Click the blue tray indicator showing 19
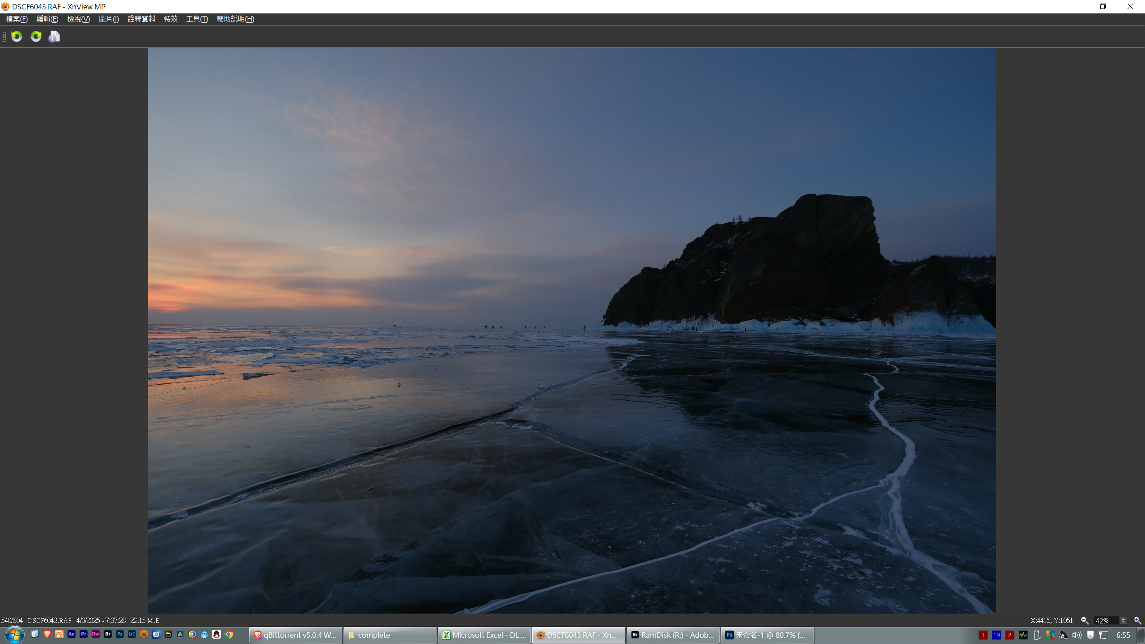This screenshot has width=1145, height=644. point(996,635)
